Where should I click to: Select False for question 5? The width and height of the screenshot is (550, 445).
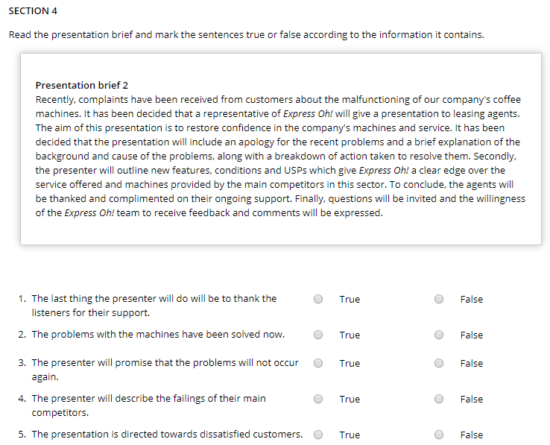(x=440, y=435)
